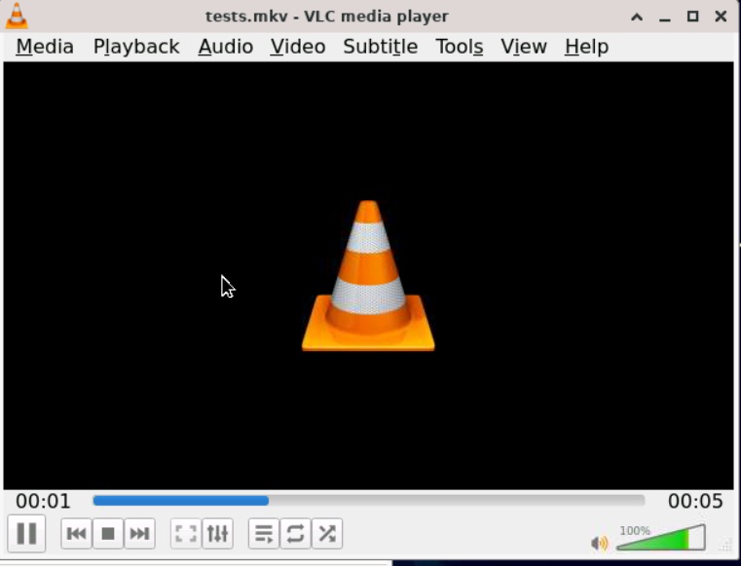Toggle loop repeat mode
This screenshot has height=566, width=741.
pyautogui.click(x=295, y=534)
